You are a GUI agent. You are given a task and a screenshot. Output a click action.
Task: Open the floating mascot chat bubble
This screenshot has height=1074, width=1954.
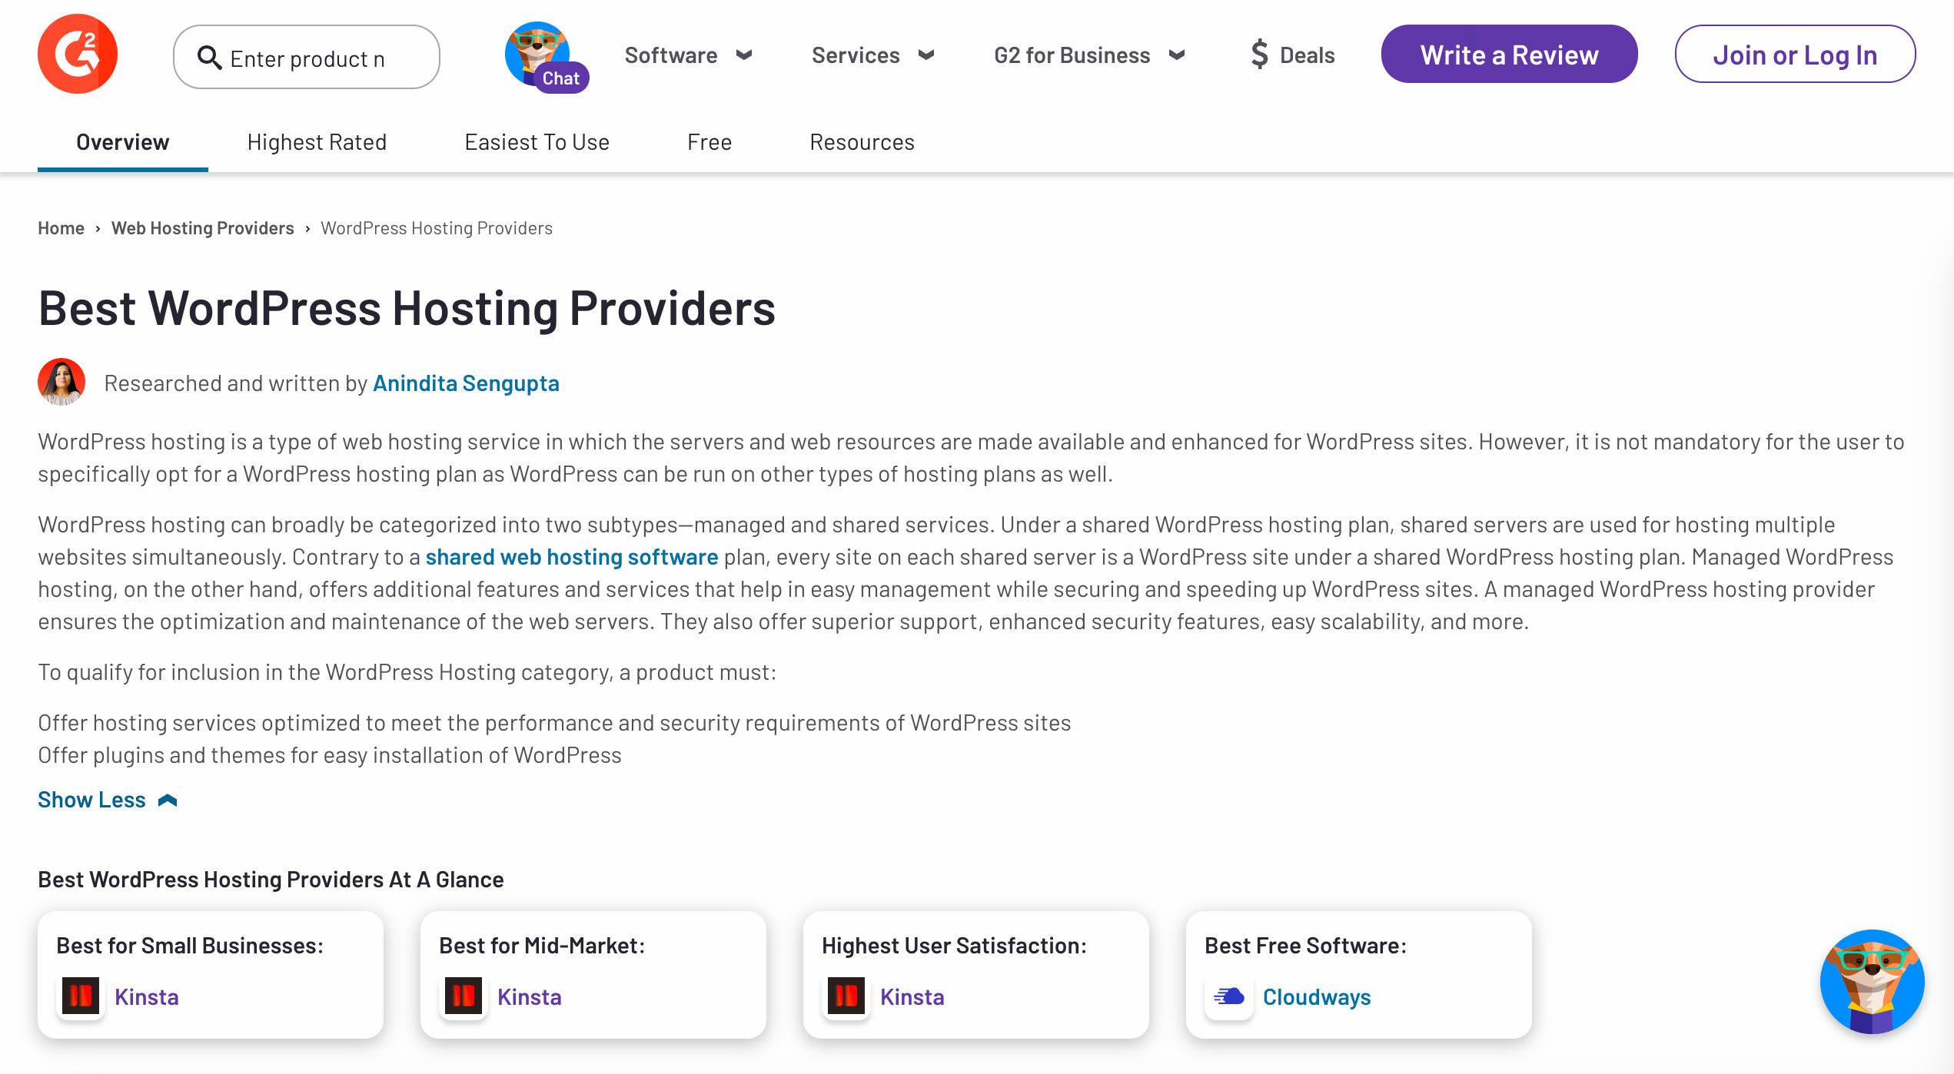1871,982
